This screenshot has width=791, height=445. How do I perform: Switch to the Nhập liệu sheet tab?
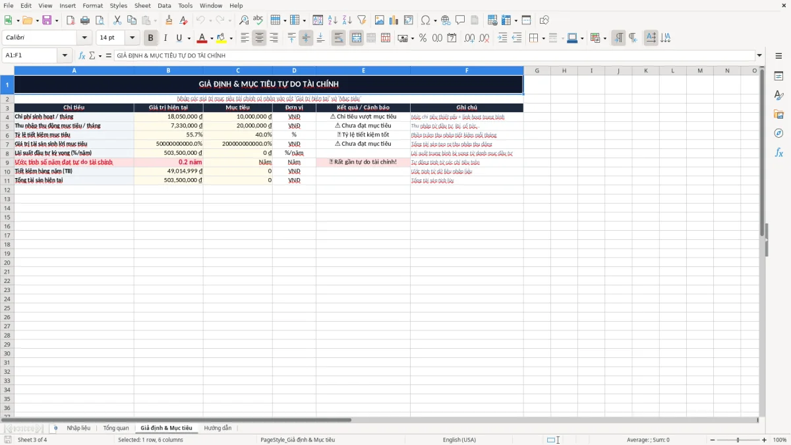tap(78, 429)
